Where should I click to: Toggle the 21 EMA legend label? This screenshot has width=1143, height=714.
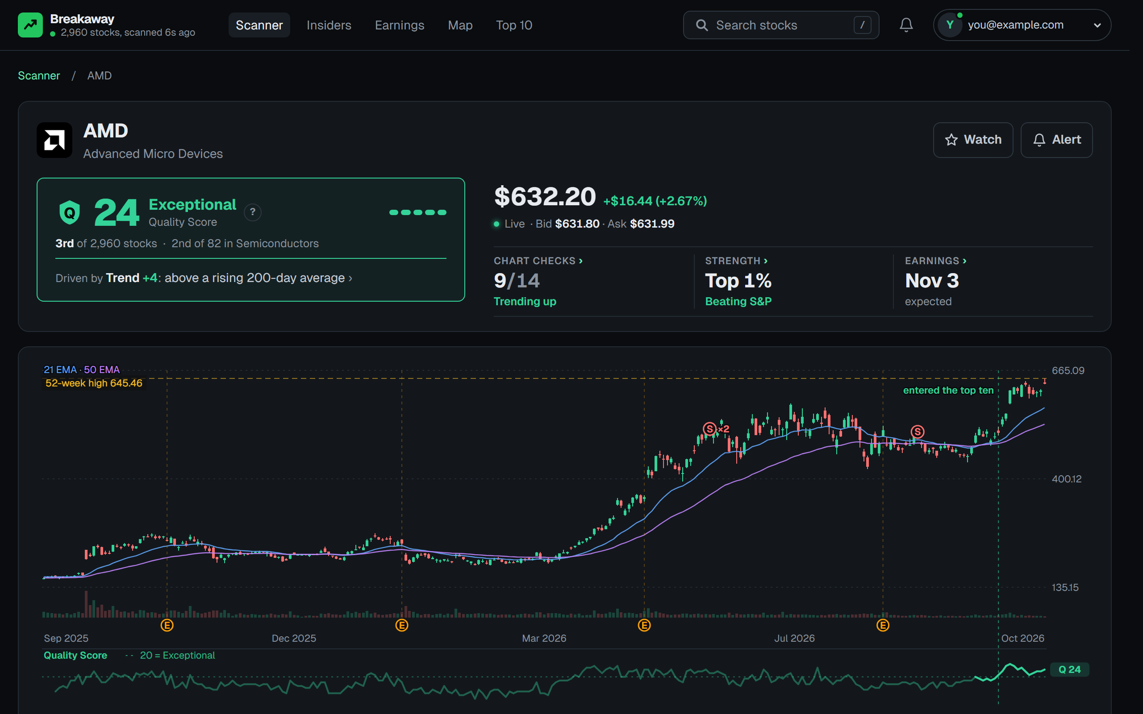coord(60,370)
